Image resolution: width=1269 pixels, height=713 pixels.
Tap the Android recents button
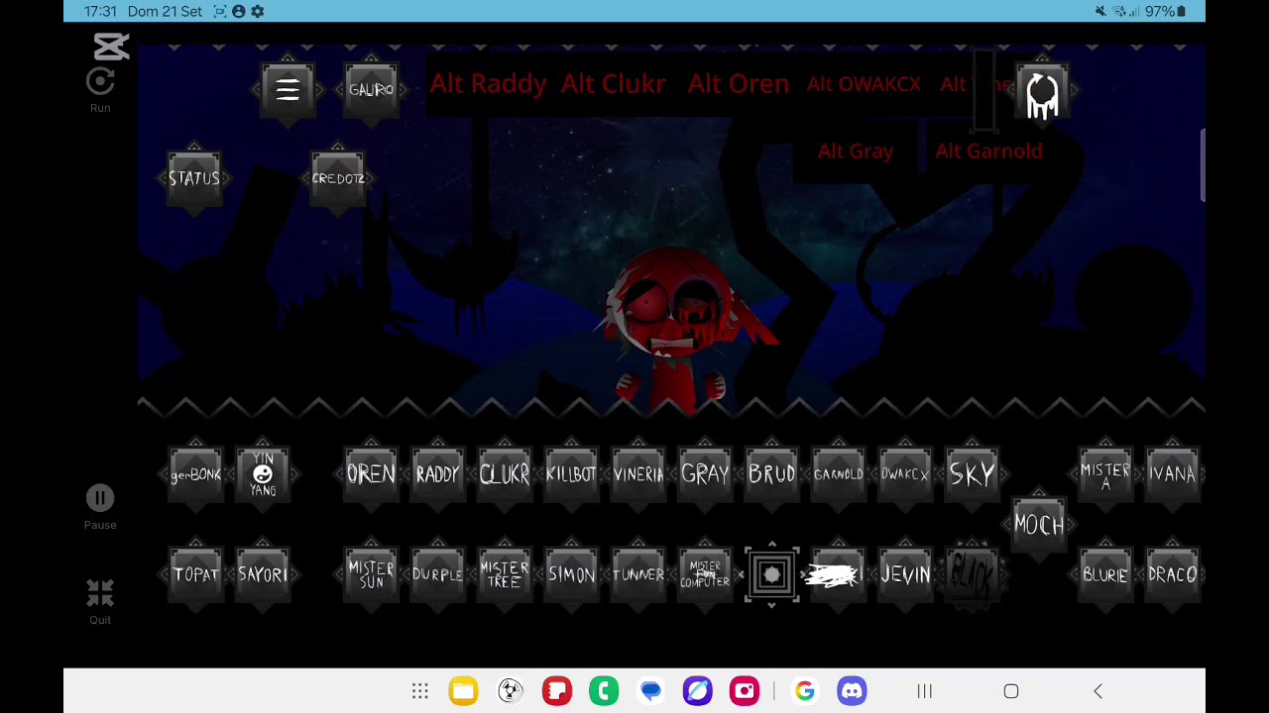click(x=925, y=691)
